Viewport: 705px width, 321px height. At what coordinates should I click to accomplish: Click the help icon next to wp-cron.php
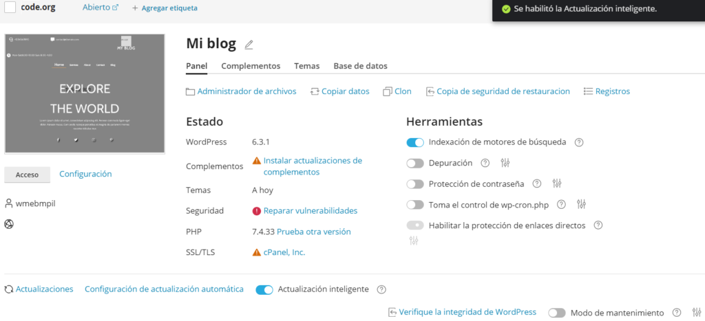click(x=561, y=205)
